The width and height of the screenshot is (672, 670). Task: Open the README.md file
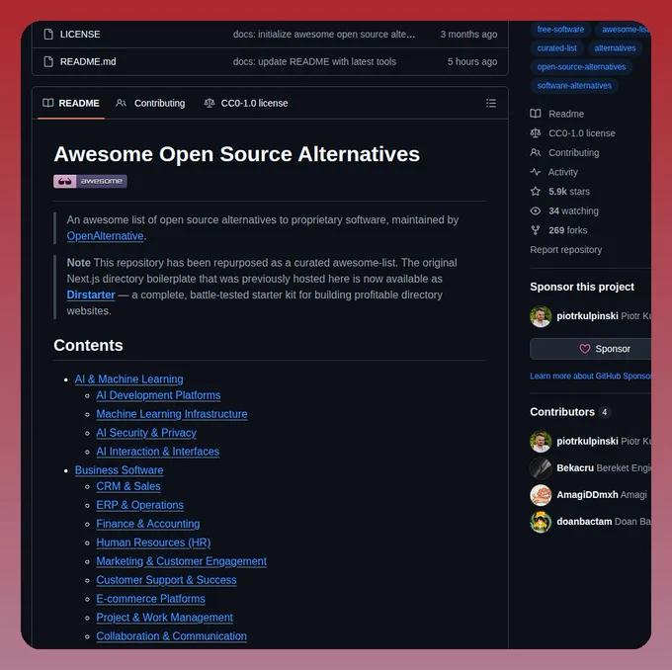pos(88,61)
